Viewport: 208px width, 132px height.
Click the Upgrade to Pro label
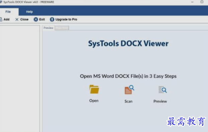66,19
